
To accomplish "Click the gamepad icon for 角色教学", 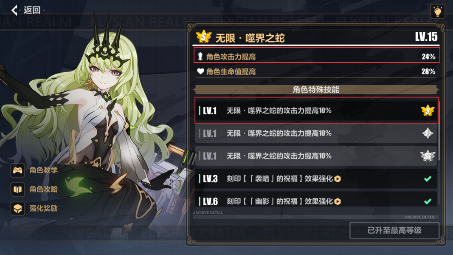I will click(x=18, y=170).
